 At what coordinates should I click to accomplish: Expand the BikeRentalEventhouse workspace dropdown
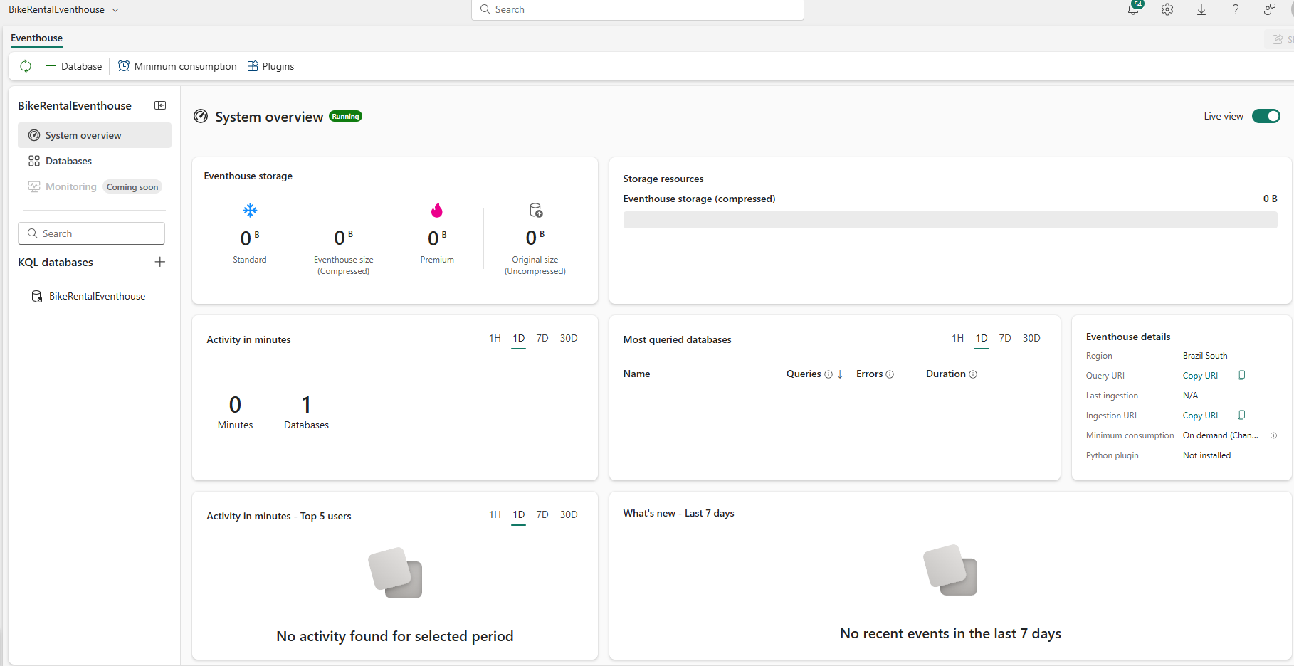tap(115, 10)
